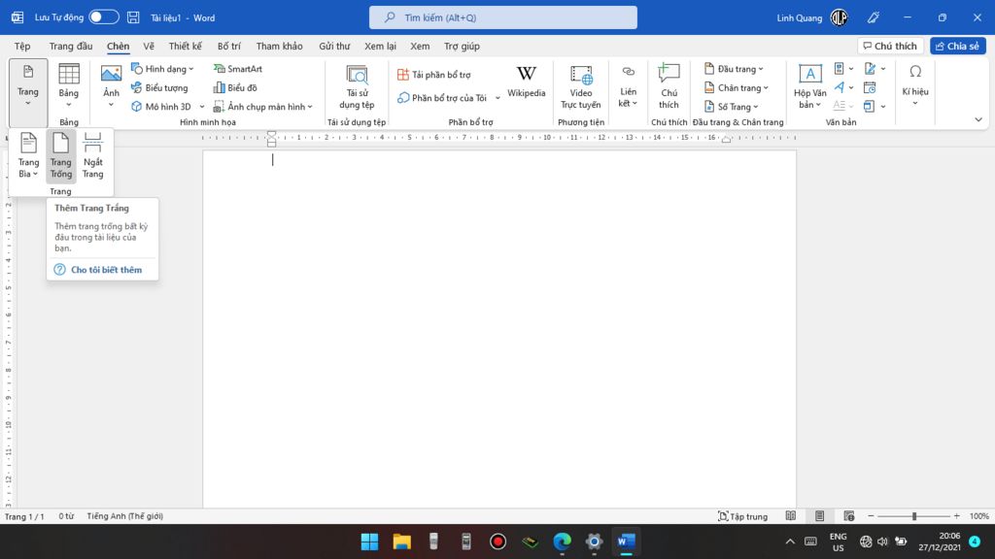
Task: Click the Tiếng Anh (Thế giới) language status
Action: [x=125, y=516]
